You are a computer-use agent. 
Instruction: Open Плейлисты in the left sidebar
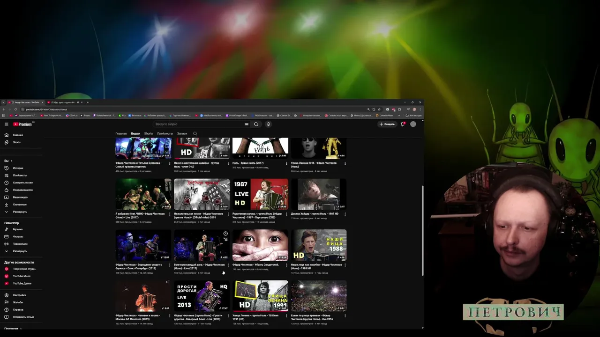click(20, 175)
